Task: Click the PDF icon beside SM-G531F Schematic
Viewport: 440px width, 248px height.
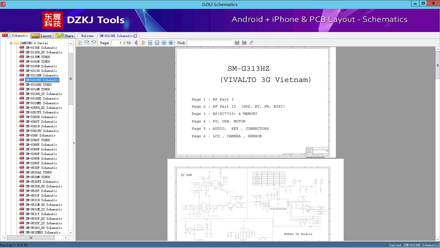Action: pos(22,195)
